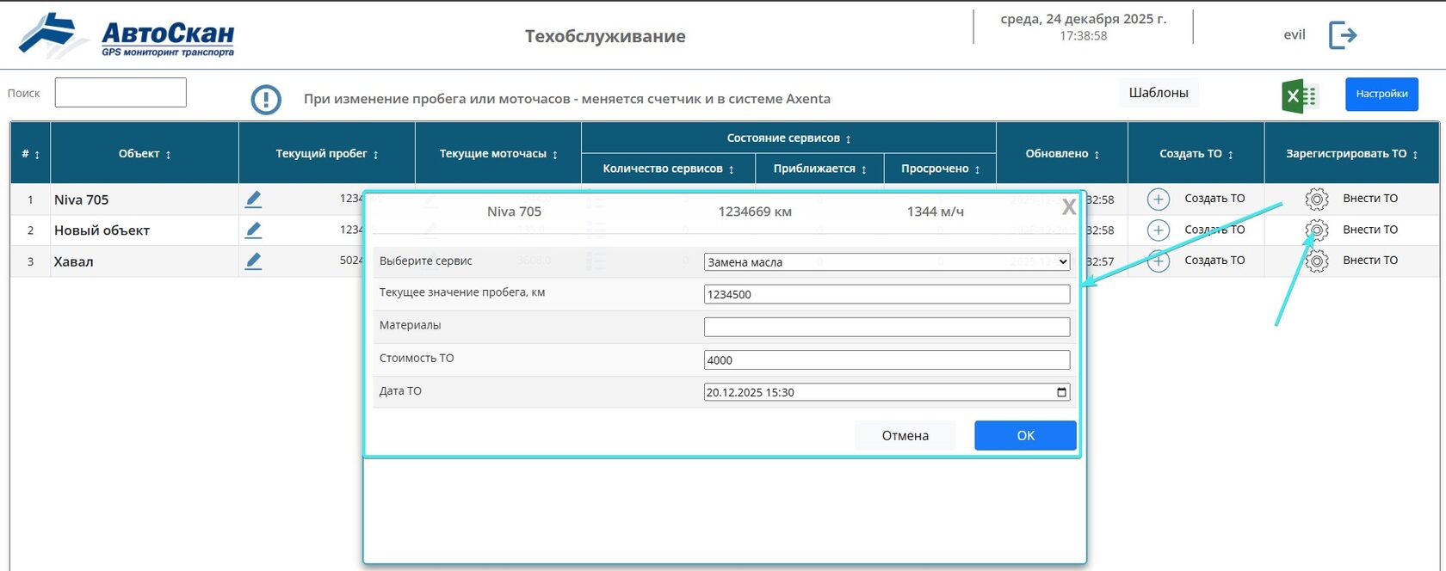Viewport: 1446px width, 571px height.
Task: Click the username evil
Action: [1295, 35]
